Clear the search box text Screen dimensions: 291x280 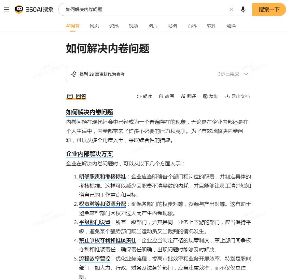[231, 9]
